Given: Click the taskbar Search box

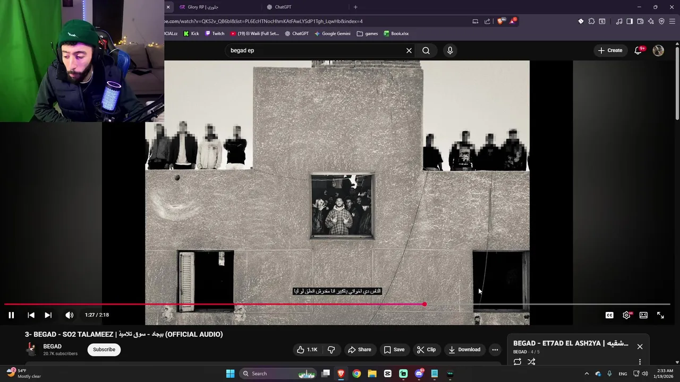Looking at the screenshot, I should tap(278, 374).
